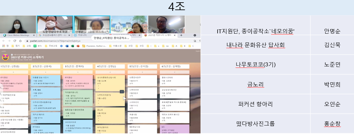Viewport: 354px width, 134px height.
Task: Add a post under 5조 column
Action: tap(142, 72)
